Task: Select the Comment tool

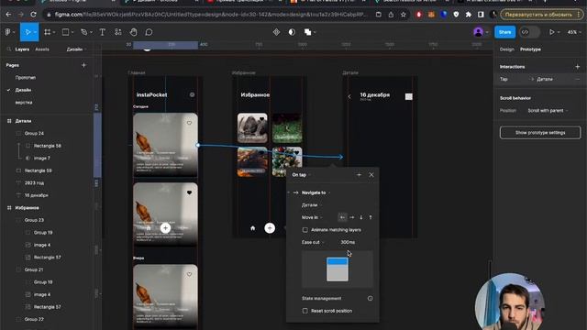Action: pyautogui.click(x=149, y=32)
